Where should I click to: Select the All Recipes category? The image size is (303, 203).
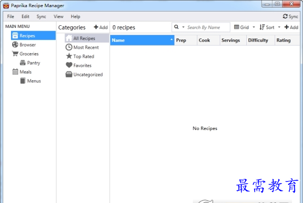click(x=87, y=38)
